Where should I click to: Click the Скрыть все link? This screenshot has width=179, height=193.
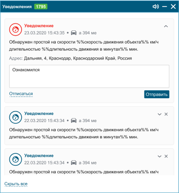[16, 184]
